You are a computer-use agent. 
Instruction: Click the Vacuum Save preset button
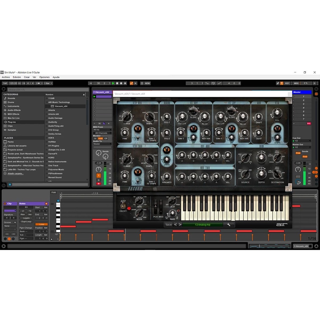[x=168, y=225]
